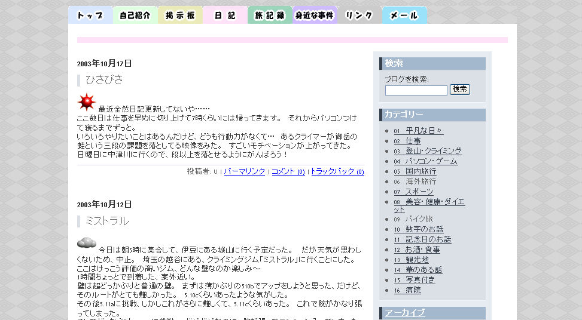
Task: Open the トップ navigation tab
Action: [x=90, y=16]
